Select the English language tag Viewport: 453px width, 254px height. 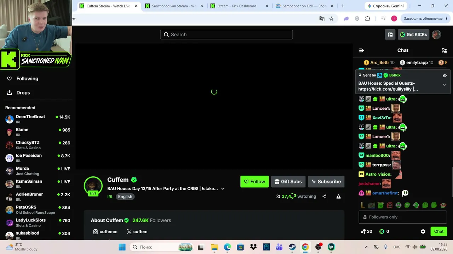pos(125,197)
